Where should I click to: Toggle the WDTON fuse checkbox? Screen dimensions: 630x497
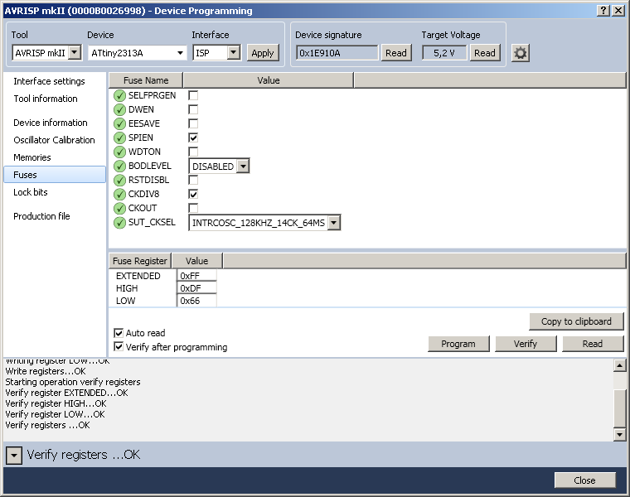(193, 152)
